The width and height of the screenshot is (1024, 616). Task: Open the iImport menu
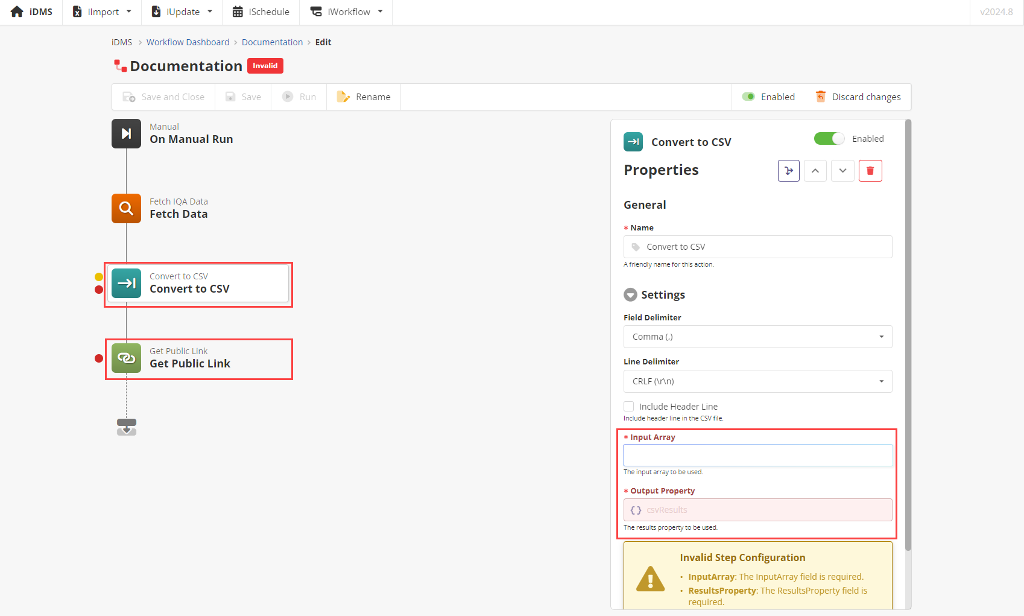(x=102, y=12)
